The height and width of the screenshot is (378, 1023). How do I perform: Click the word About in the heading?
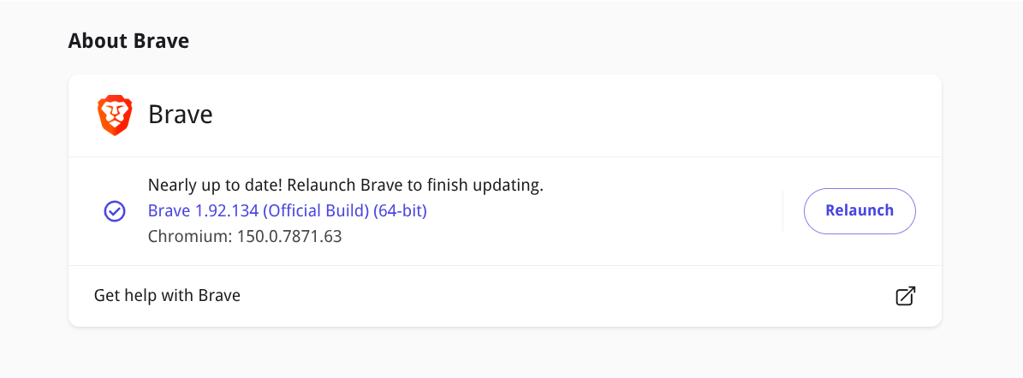click(98, 41)
